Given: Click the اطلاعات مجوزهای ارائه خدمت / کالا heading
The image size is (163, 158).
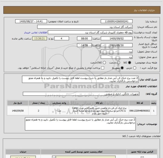Looking at the screenshot, I should (141, 136).
